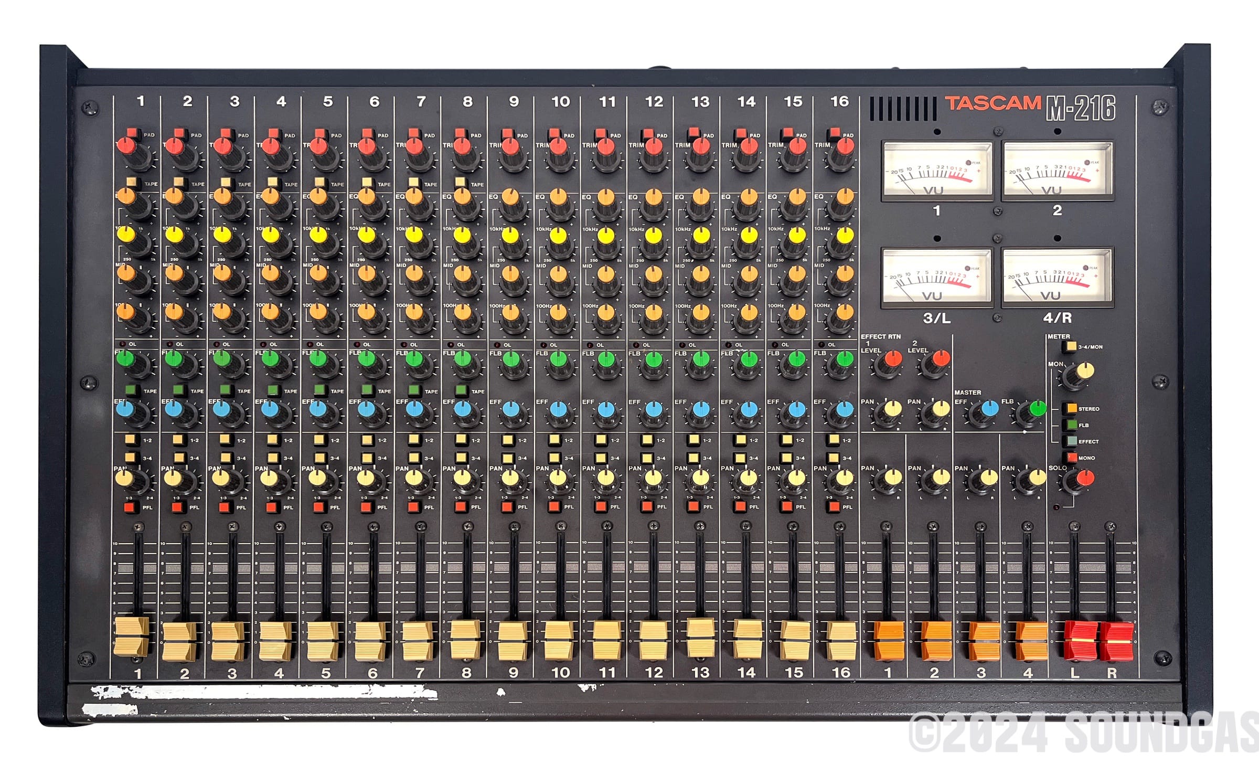Viewport: 1259px width, 774px height.
Task: Click the 3/L VU meter
Action: (936, 277)
